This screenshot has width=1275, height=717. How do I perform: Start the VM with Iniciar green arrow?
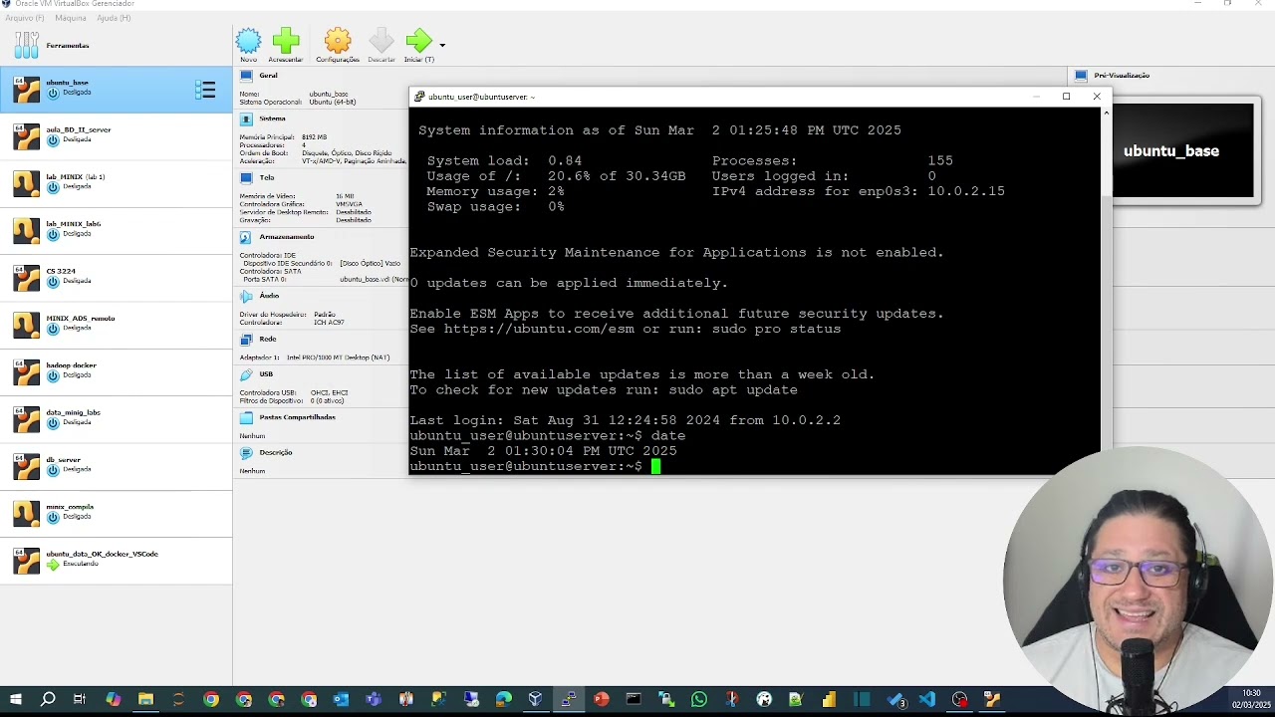pos(418,41)
